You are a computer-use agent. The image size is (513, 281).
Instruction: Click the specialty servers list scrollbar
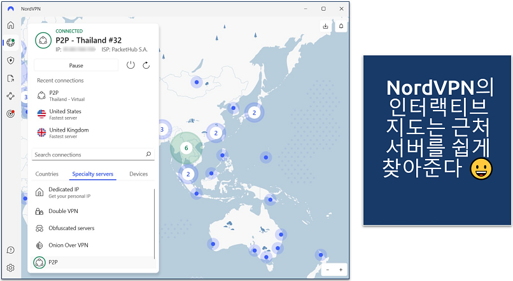click(x=154, y=224)
